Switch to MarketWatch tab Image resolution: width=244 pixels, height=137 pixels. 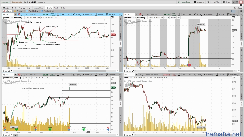tap(39, 8)
